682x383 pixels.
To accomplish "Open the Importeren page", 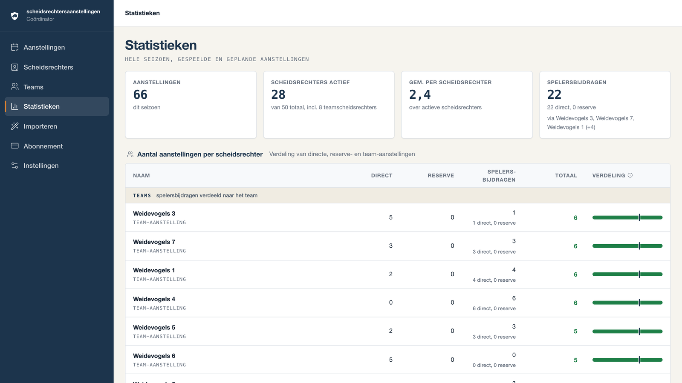I will coord(57,126).
